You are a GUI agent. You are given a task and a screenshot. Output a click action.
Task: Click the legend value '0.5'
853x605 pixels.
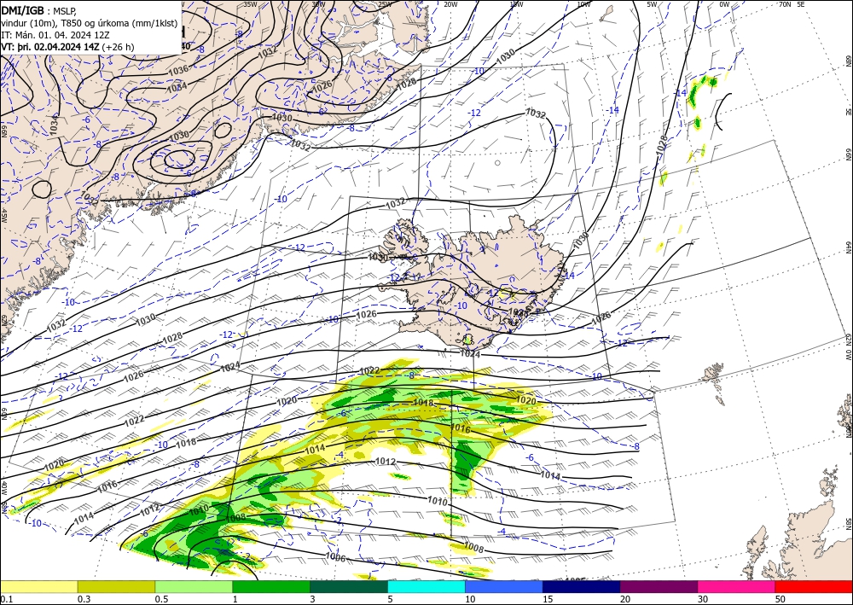(160, 599)
